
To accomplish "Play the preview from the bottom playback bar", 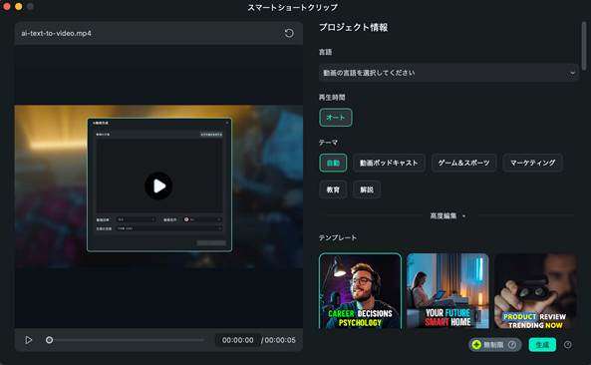I will (x=29, y=340).
